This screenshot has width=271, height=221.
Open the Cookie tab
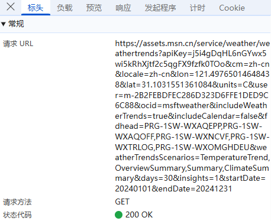(x=232, y=8)
